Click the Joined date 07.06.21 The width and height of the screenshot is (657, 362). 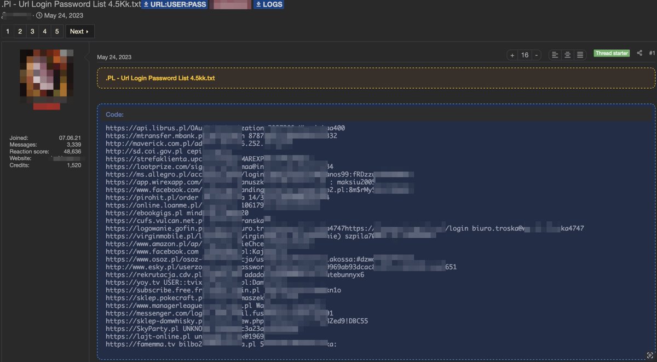[70, 137]
